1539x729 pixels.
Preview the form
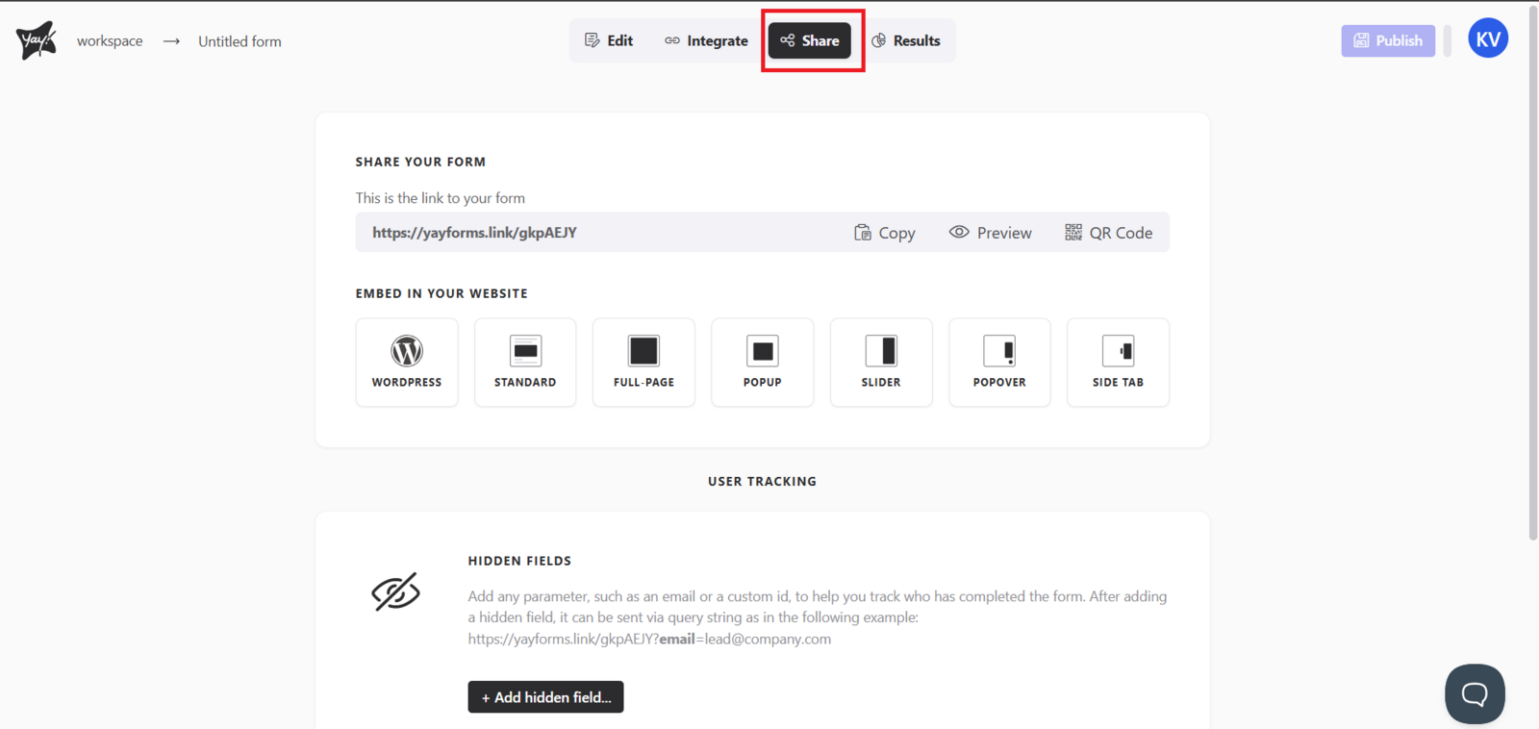(990, 233)
